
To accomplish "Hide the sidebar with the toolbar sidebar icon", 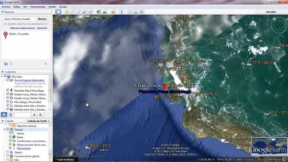I will (58, 12).
